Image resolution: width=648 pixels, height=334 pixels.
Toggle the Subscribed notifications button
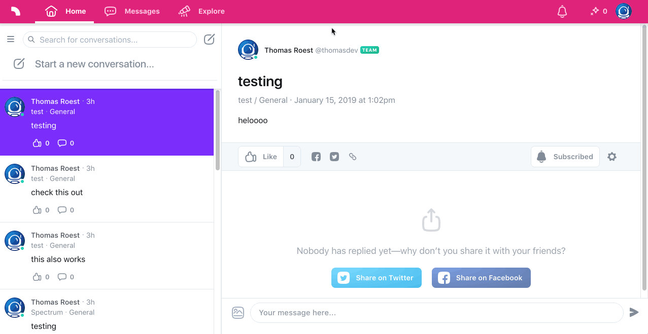(x=565, y=157)
